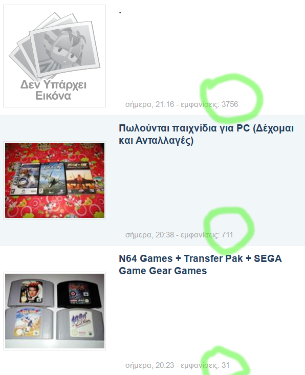The image size is (305, 375).
Task: Click the "σήμερα, 20:23" timestamp
Action: 149,365
